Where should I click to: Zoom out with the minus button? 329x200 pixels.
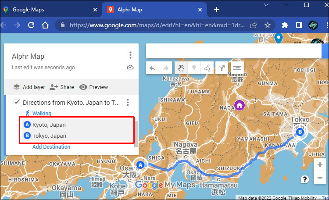tap(320, 178)
